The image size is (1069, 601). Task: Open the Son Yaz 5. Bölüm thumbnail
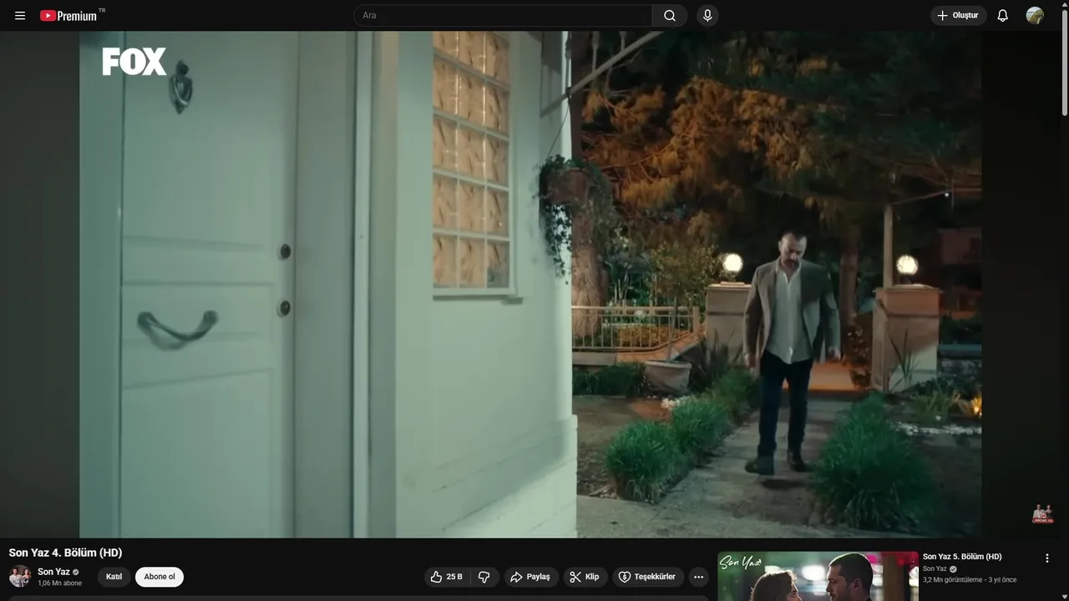pyautogui.click(x=818, y=577)
